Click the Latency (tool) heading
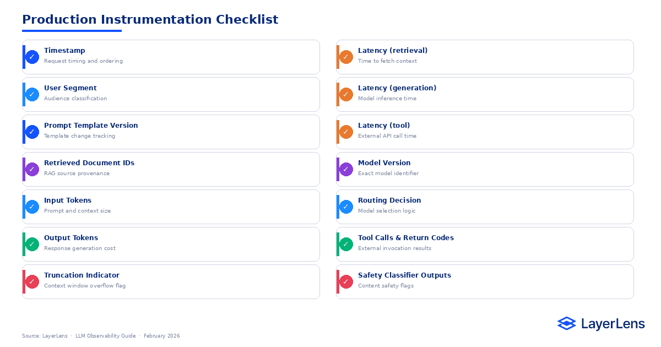The image size is (661, 347). [x=383, y=126]
